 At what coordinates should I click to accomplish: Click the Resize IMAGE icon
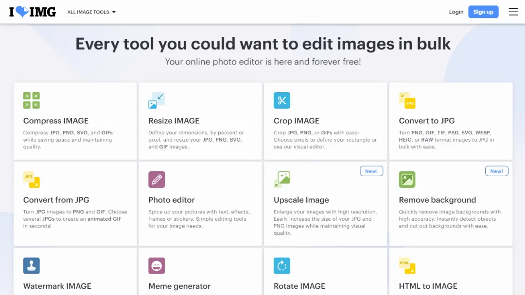(157, 100)
